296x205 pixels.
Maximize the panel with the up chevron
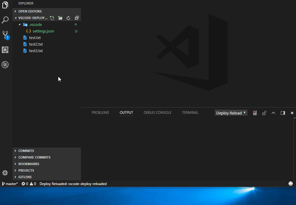click(273, 113)
